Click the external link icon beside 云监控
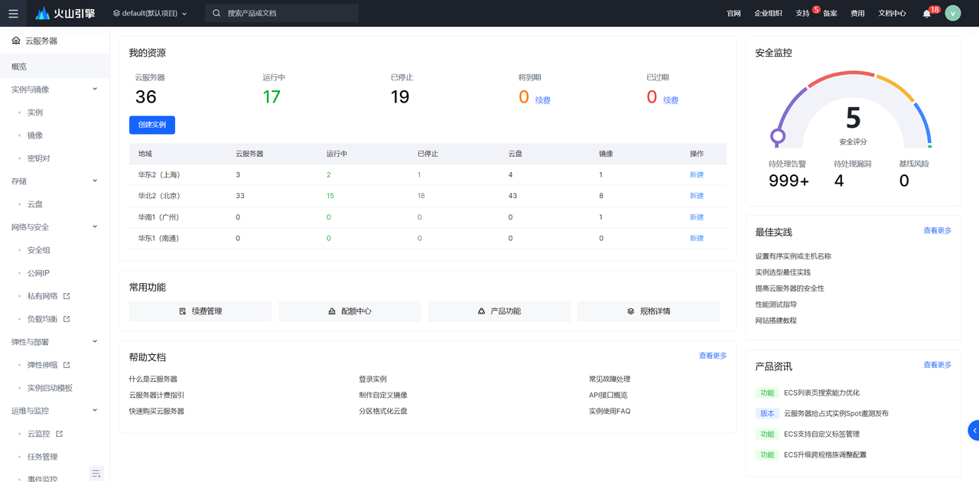This screenshot has width=979, height=482. (x=60, y=434)
